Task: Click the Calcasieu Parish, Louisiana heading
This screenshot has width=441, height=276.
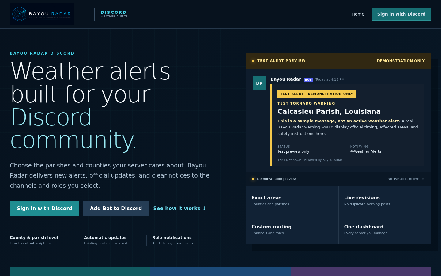Action: (x=329, y=112)
